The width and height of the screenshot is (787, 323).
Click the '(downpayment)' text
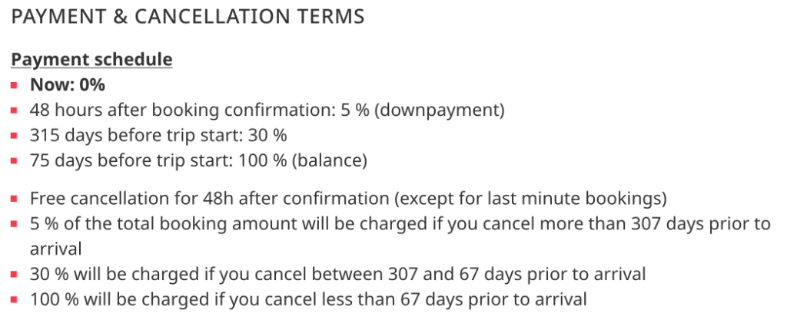tap(440, 110)
